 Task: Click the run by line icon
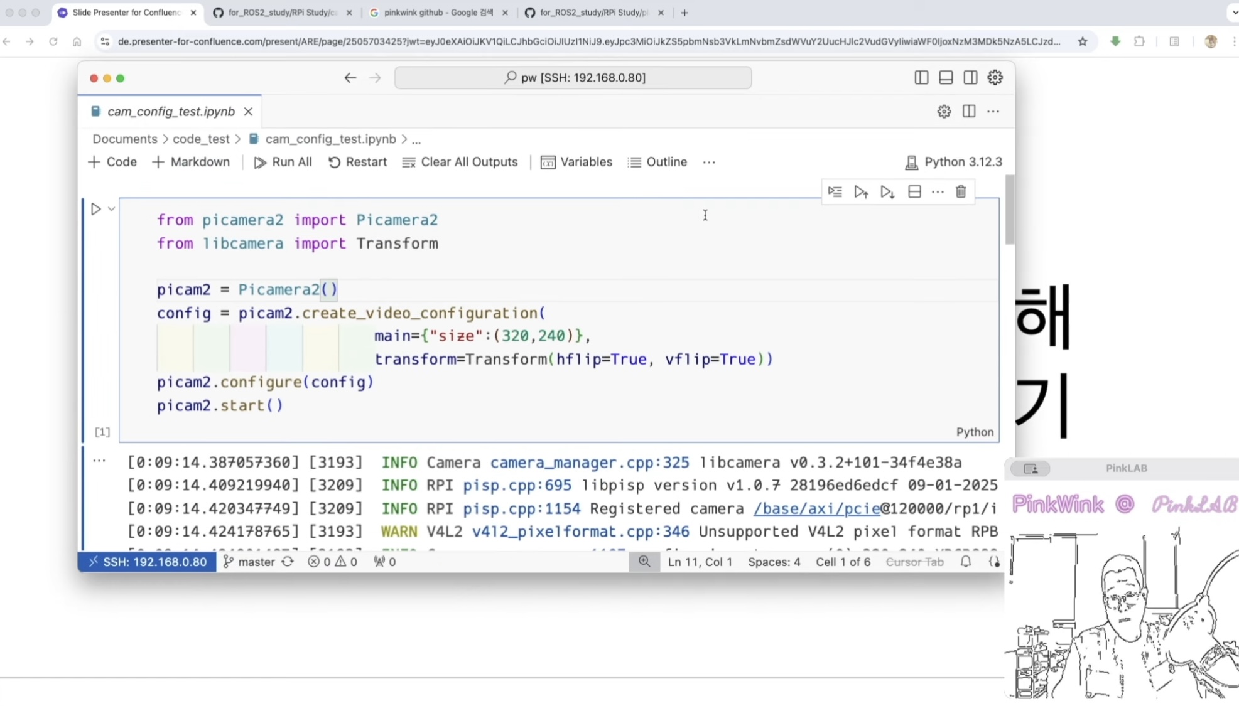(x=835, y=192)
